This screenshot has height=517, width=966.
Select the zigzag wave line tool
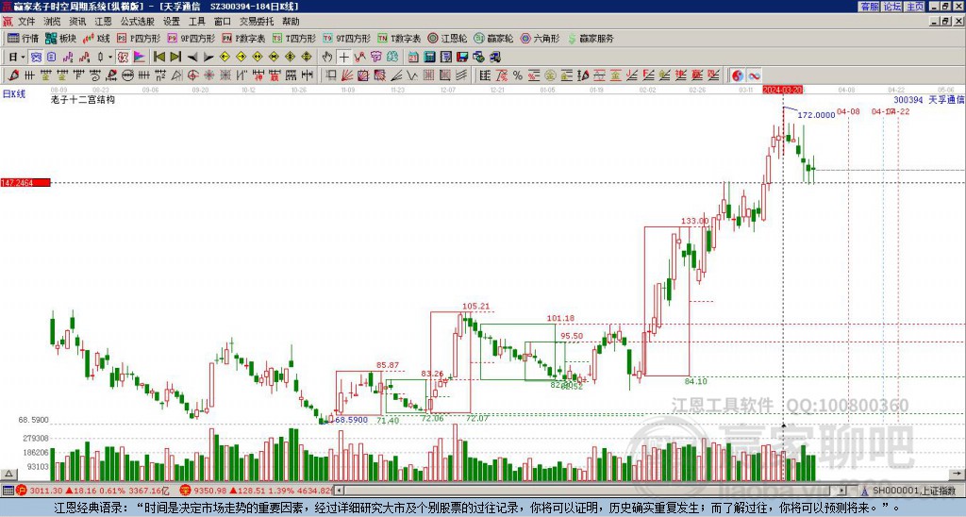click(411, 75)
